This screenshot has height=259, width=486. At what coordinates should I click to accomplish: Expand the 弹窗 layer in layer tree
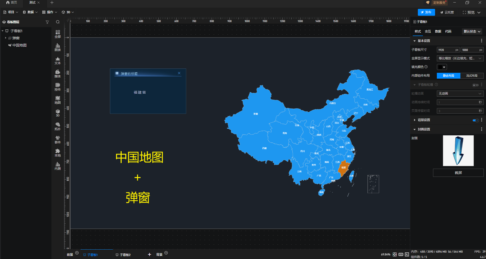[x=6, y=38]
